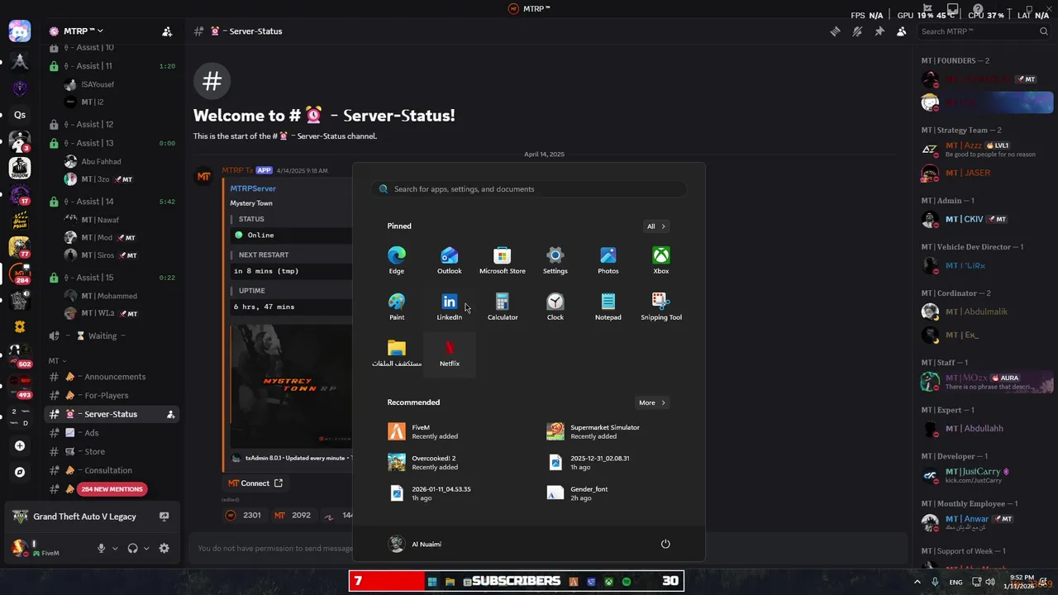Toggle Discord headphones deafen

132,548
